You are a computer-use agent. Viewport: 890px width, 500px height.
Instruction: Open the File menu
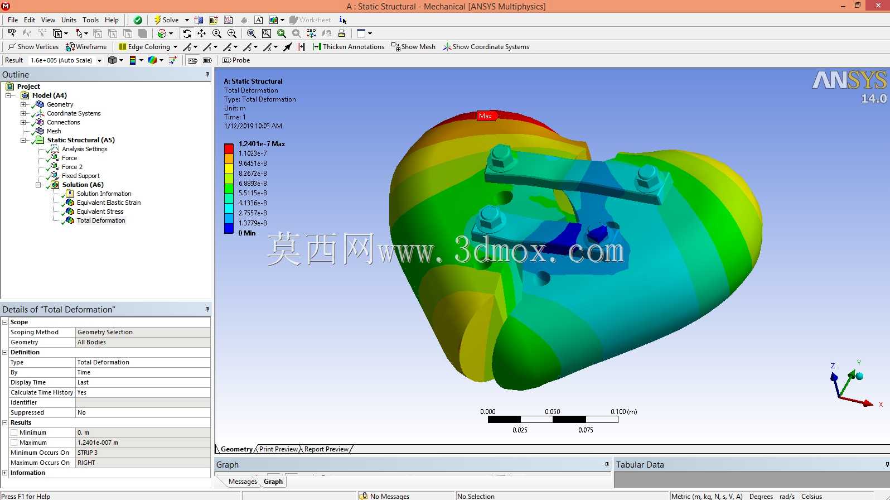click(13, 20)
